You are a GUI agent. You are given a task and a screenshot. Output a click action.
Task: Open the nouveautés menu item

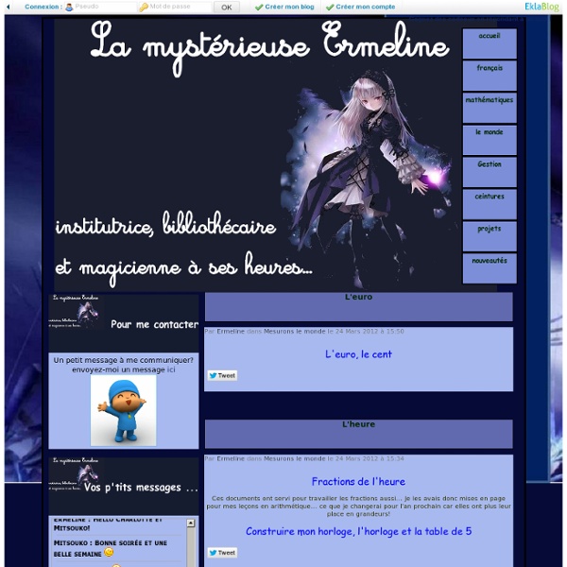pyautogui.click(x=490, y=268)
